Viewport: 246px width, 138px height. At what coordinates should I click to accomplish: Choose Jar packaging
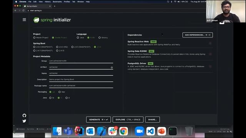coord(52,92)
